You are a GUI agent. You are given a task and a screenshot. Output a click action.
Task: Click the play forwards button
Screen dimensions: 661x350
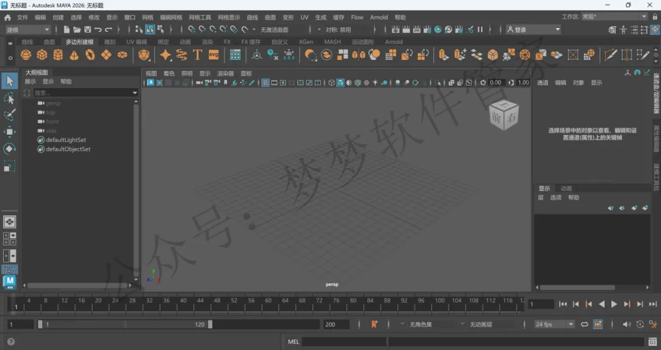614,304
